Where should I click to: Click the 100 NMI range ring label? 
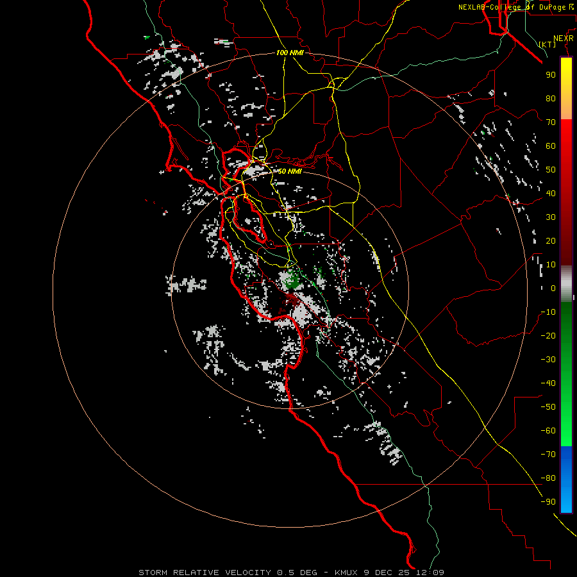(x=290, y=53)
